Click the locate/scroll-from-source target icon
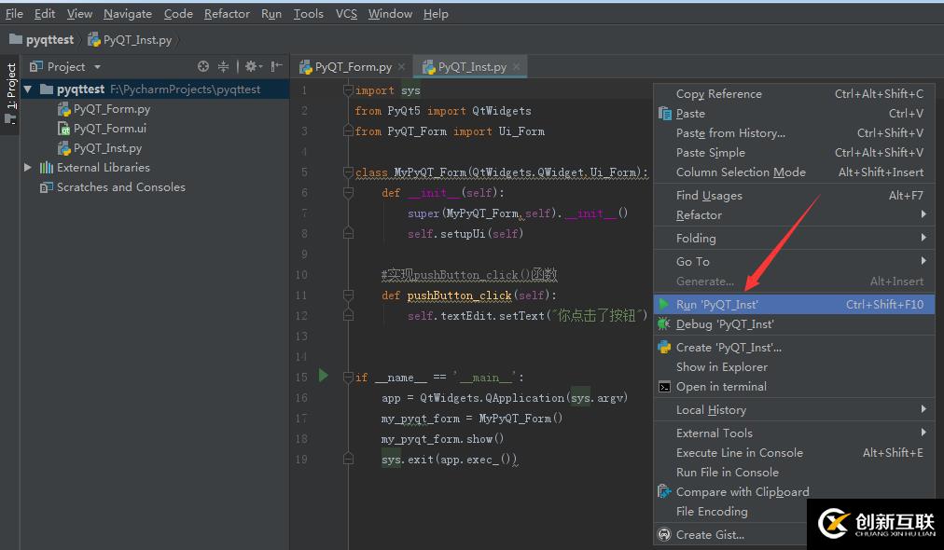The width and height of the screenshot is (944, 550). pyautogui.click(x=203, y=66)
